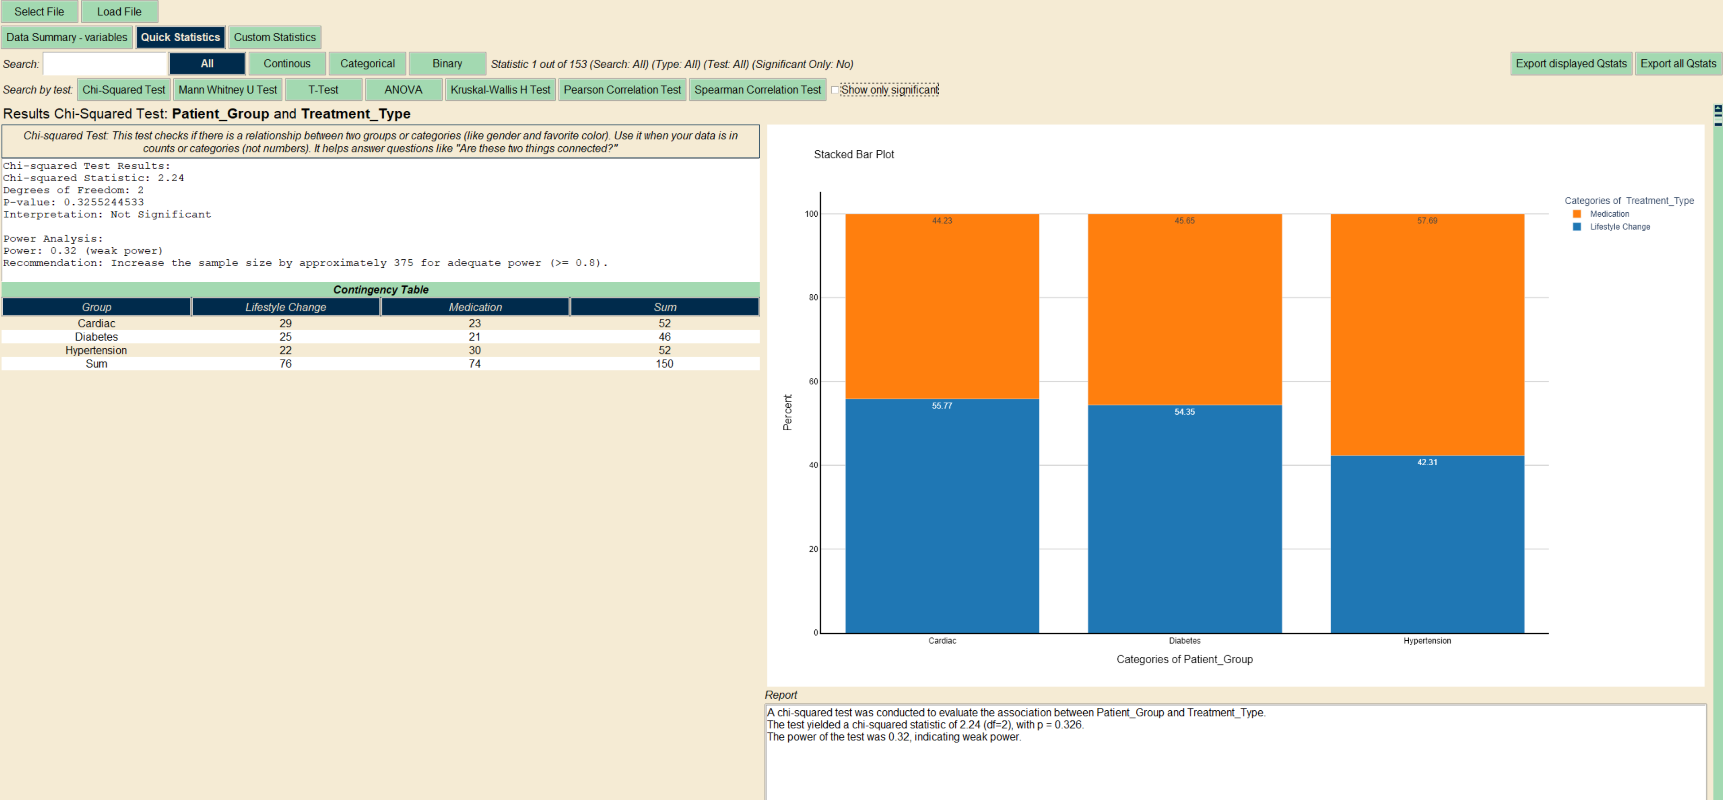Filter by Continous variable type
This screenshot has height=800, width=1723.
point(286,64)
